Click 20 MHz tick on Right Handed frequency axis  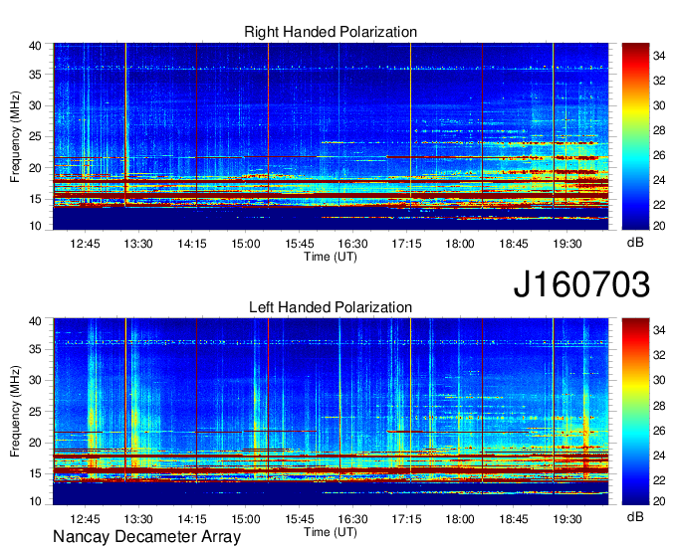pyautogui.click(x=35, y=168)
